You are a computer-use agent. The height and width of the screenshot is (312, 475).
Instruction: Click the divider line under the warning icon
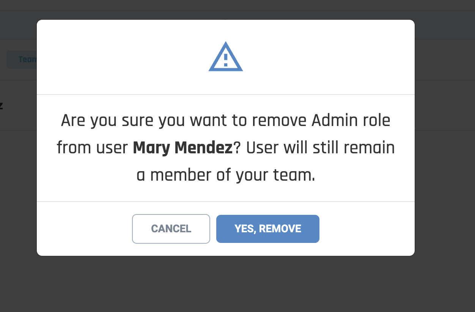click(226, 95)
